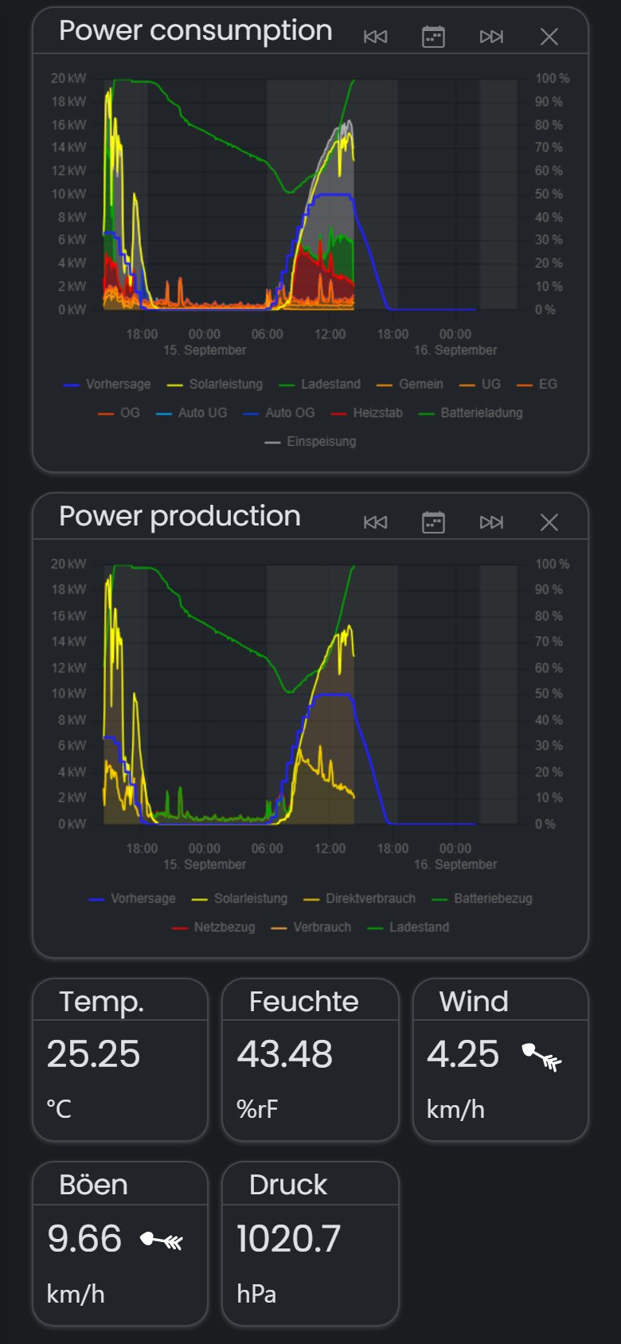Open the Temp. sensor card
This screenshot has height=1344, width=621.
click(120, 1060)
